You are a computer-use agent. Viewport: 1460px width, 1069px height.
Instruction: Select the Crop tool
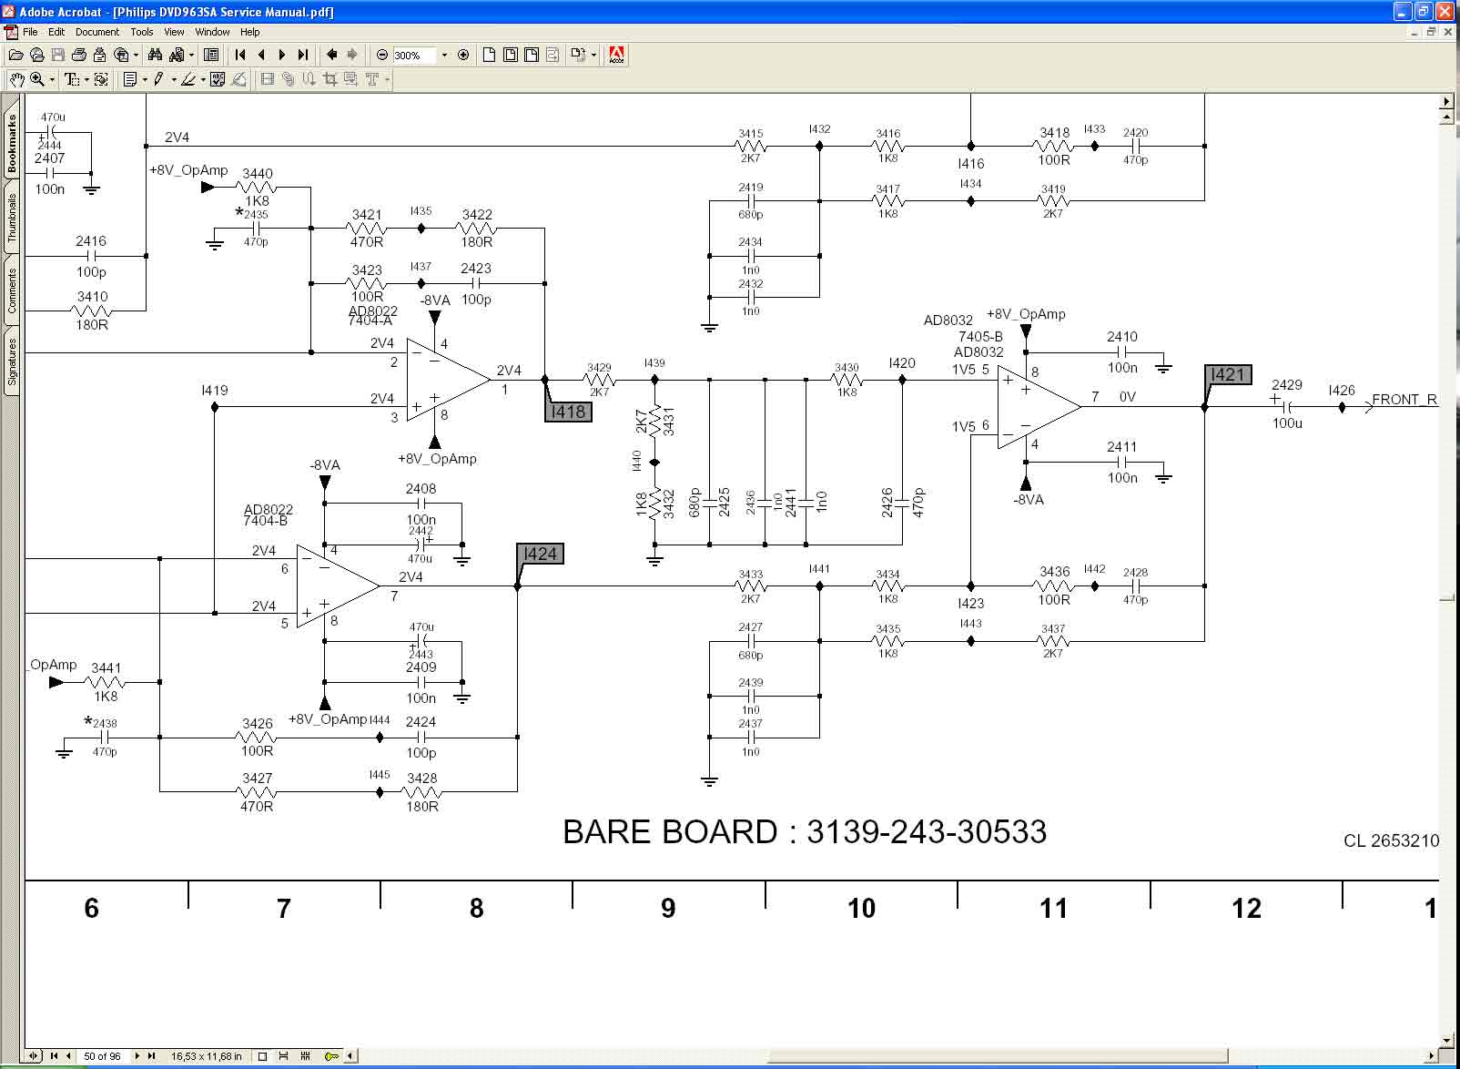(x=330, y=79)
